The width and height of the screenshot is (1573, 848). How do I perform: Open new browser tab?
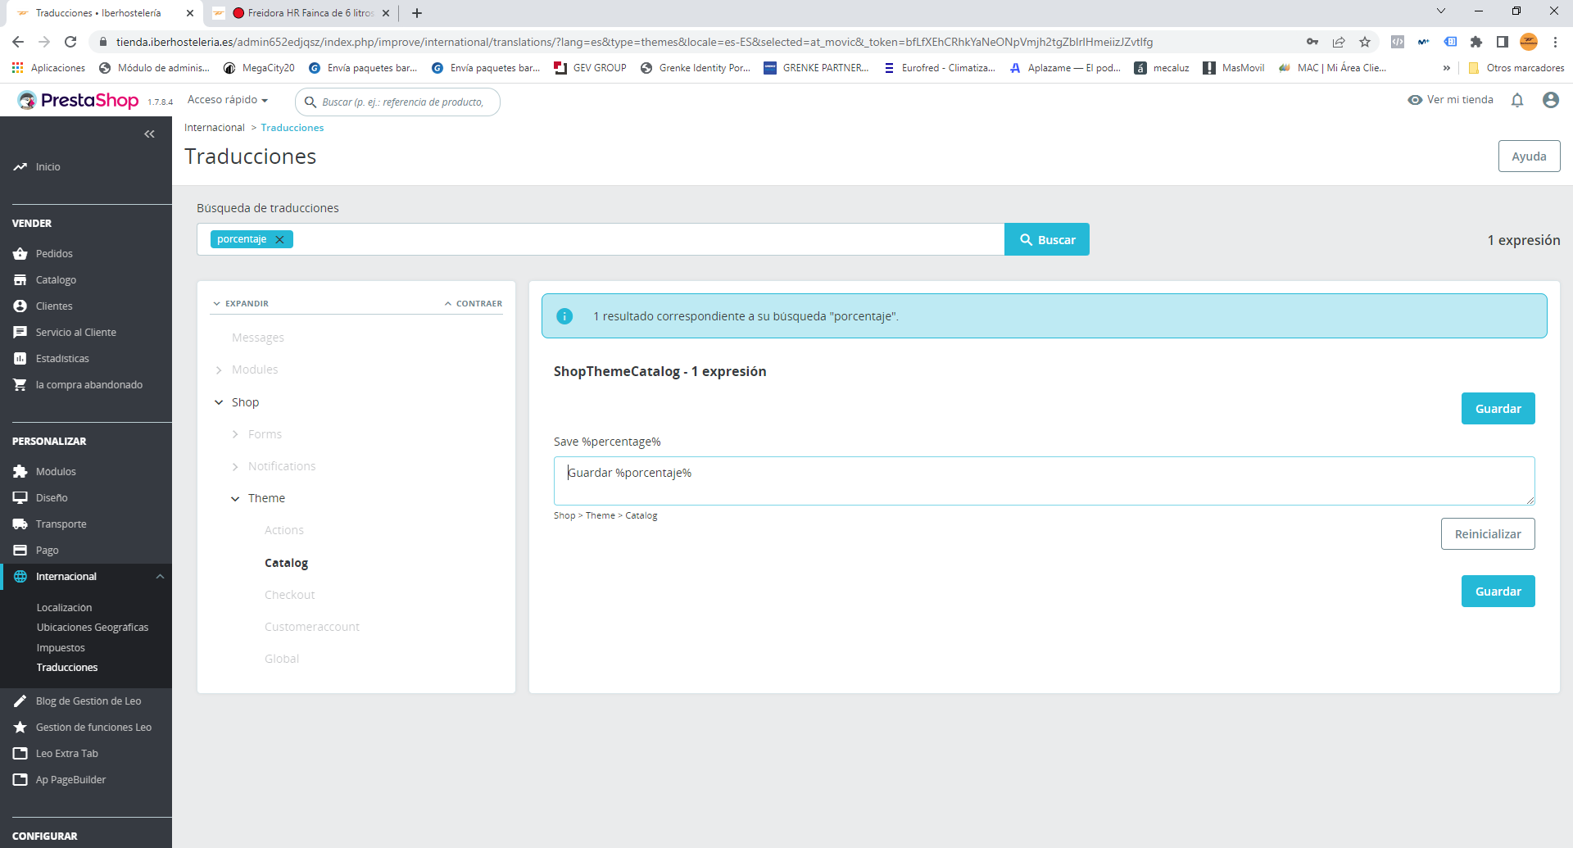point(417,13)
